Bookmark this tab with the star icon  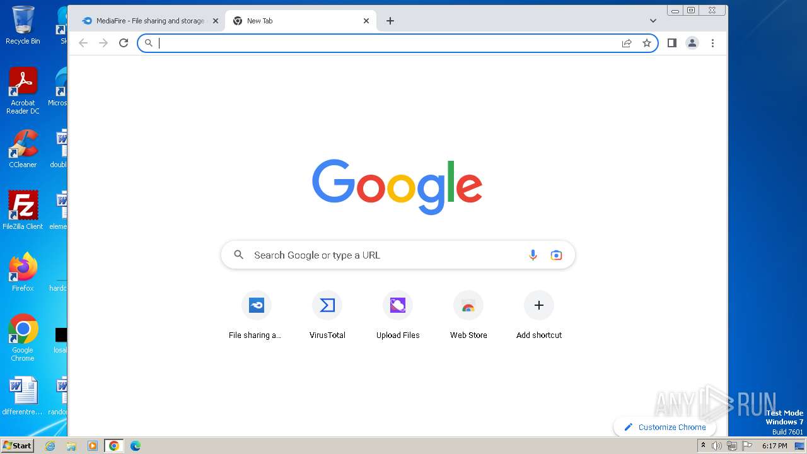tap(647, 43)
